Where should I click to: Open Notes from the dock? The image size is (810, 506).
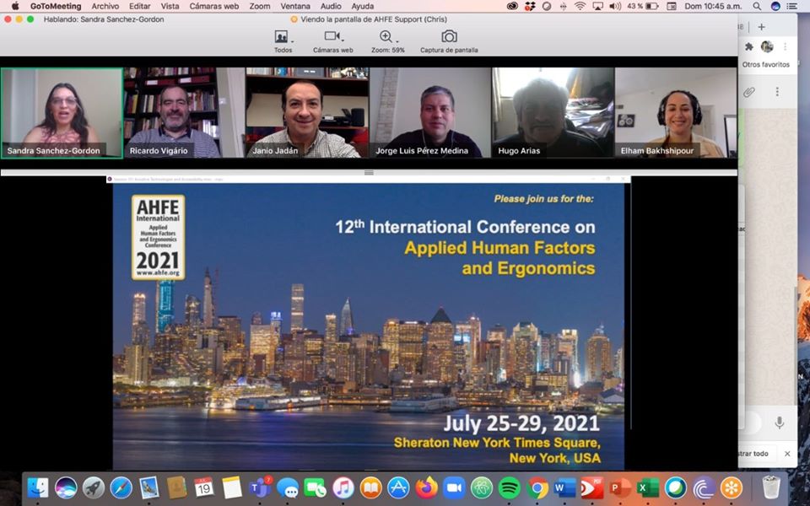tap(232, 487)
